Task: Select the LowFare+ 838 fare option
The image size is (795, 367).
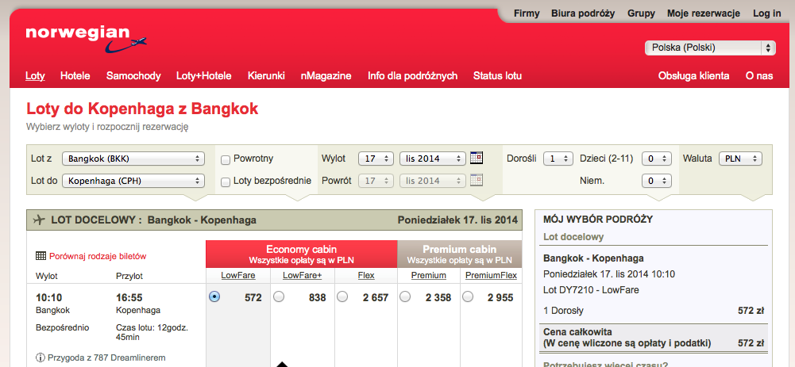Action: pos(279,297)
